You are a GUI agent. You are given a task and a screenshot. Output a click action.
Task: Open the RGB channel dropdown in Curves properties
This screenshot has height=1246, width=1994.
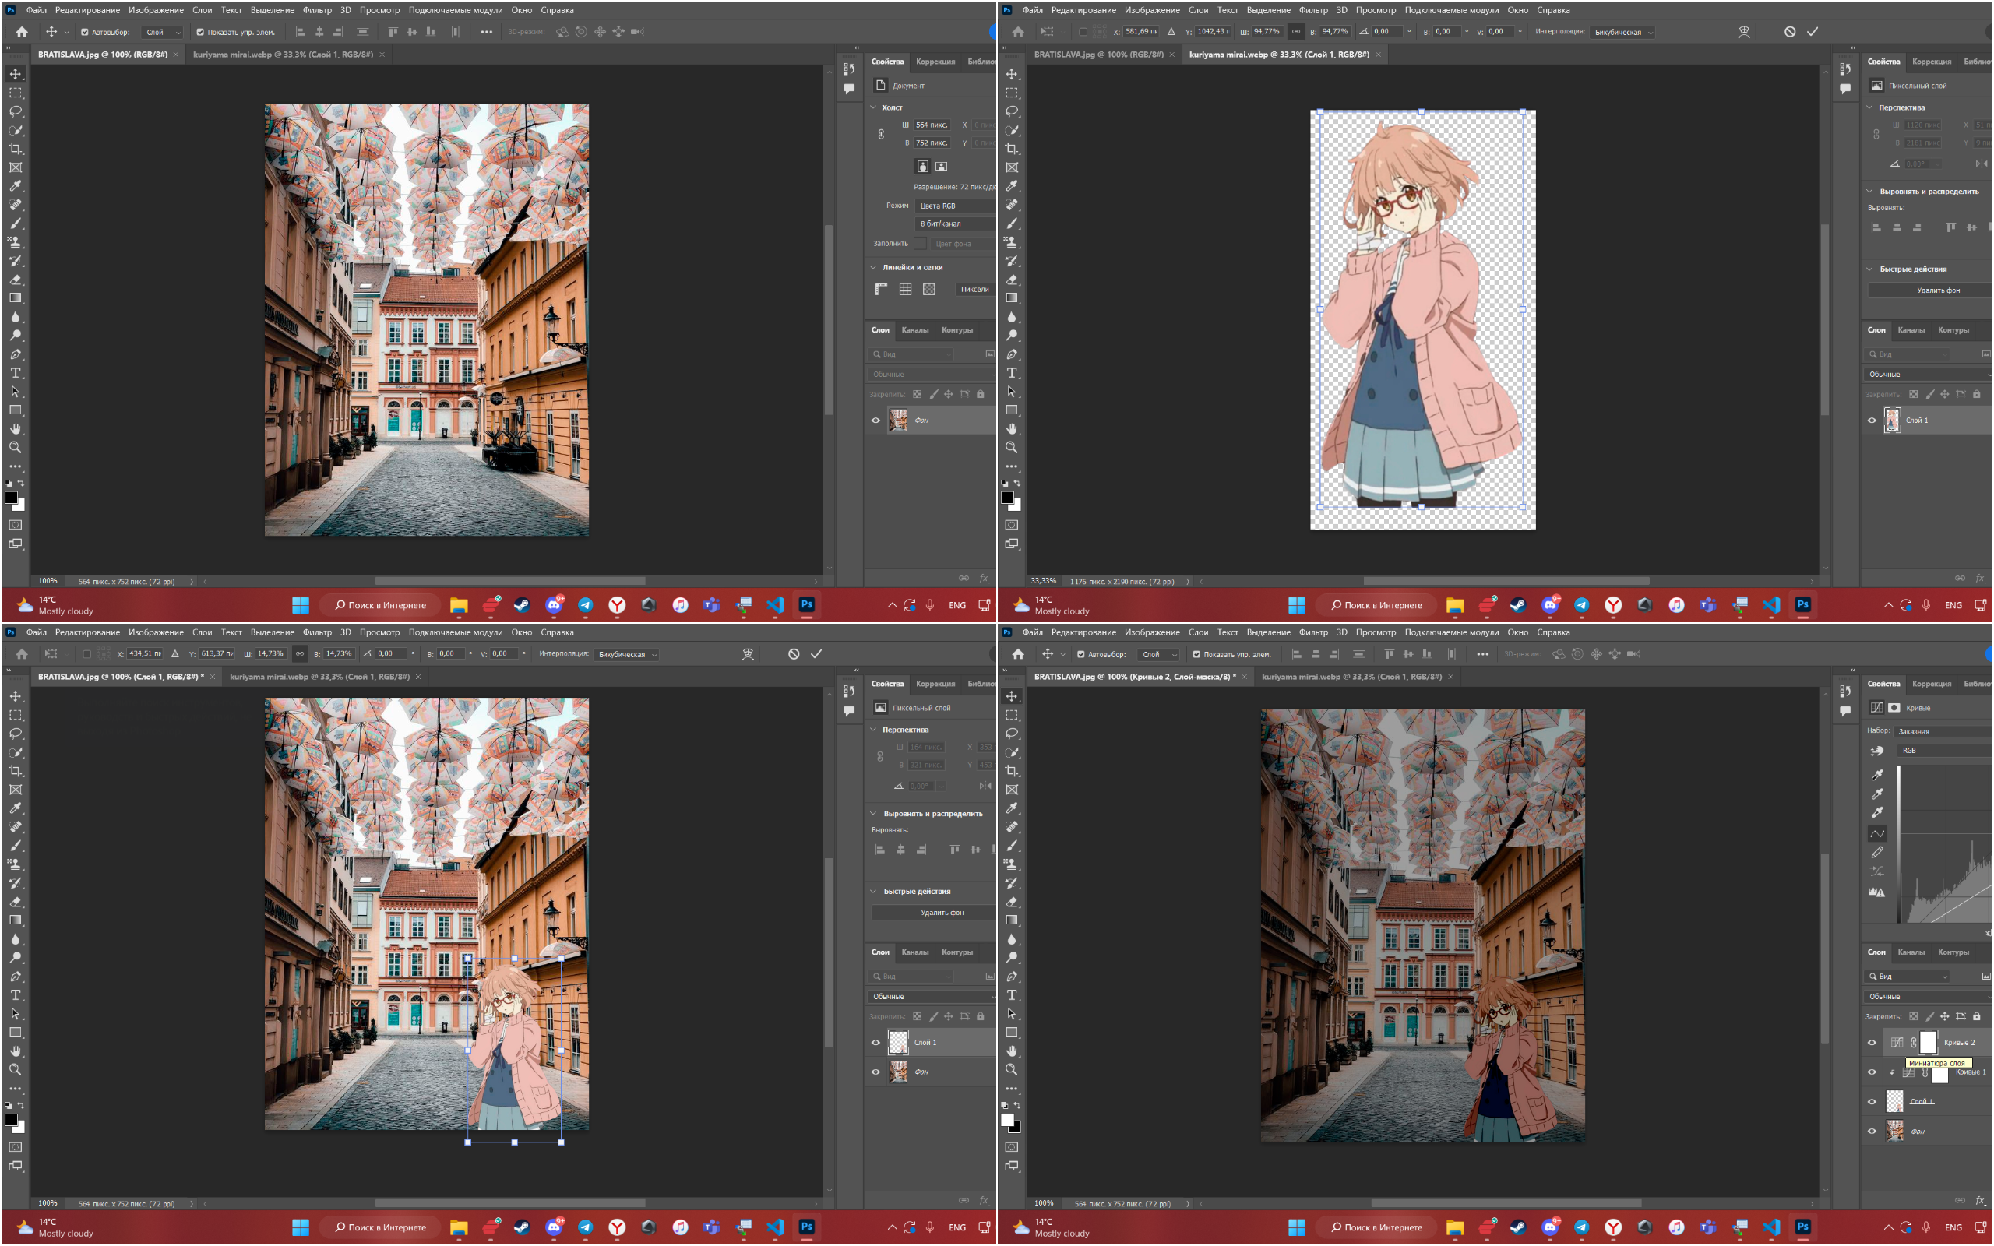pyautogui.click(x=1945, y=751)
